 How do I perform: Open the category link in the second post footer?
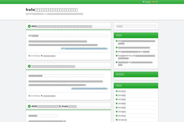tap(49, 96)
